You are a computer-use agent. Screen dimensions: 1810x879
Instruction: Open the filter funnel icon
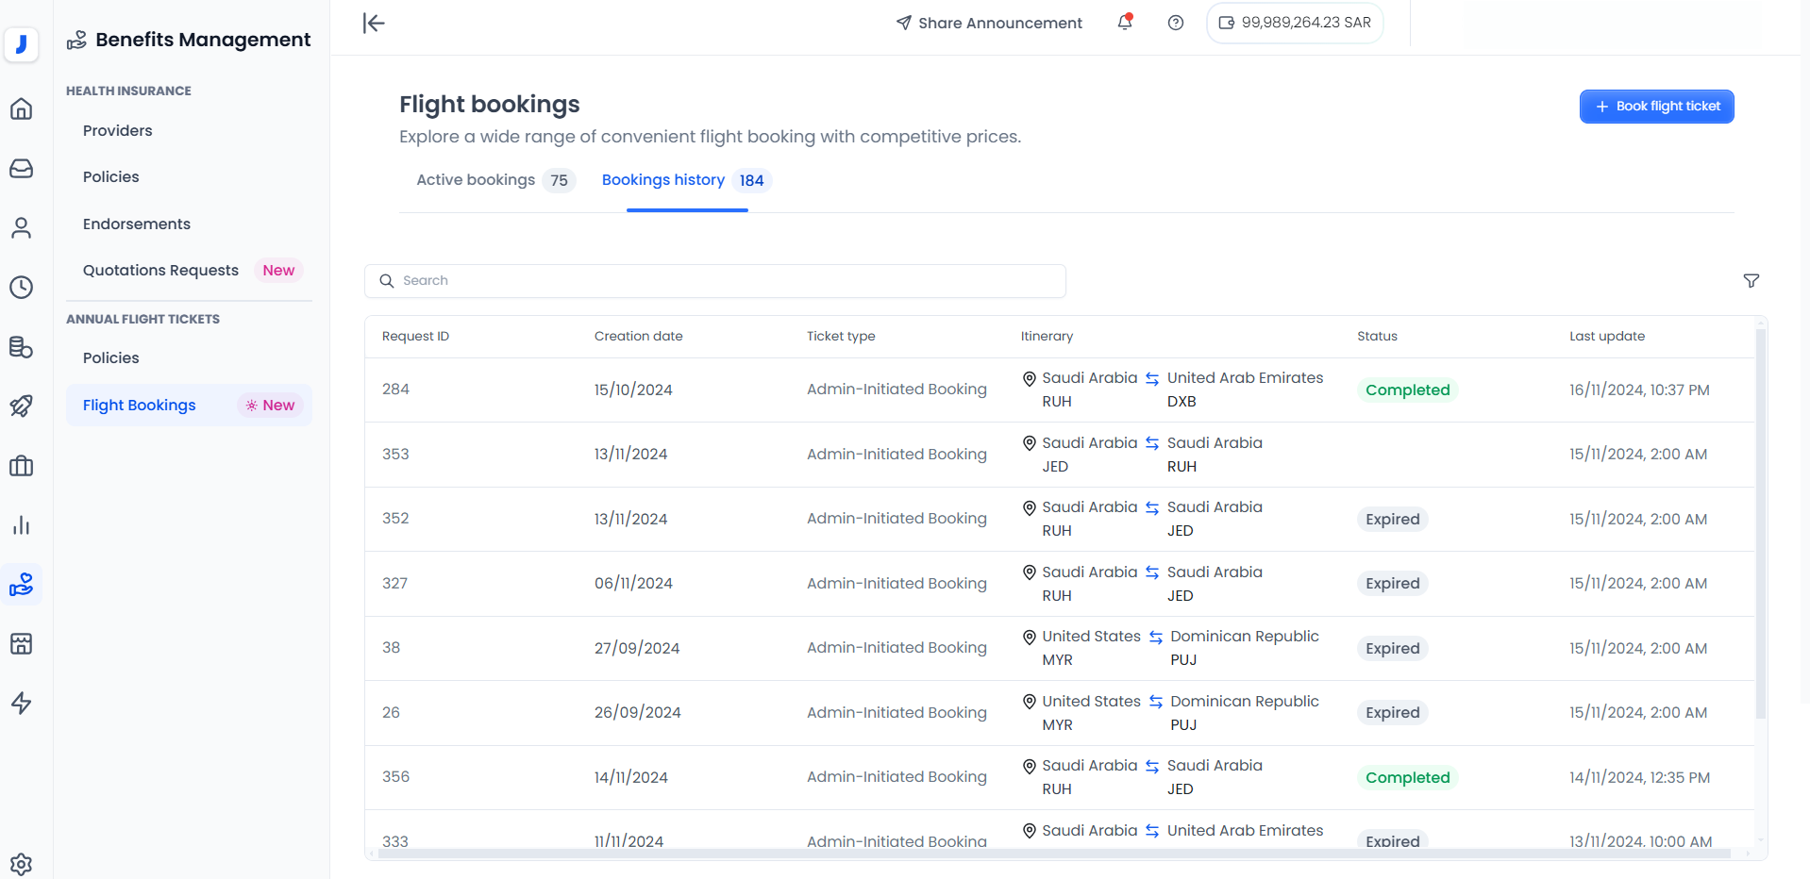tap(1751, 281)
